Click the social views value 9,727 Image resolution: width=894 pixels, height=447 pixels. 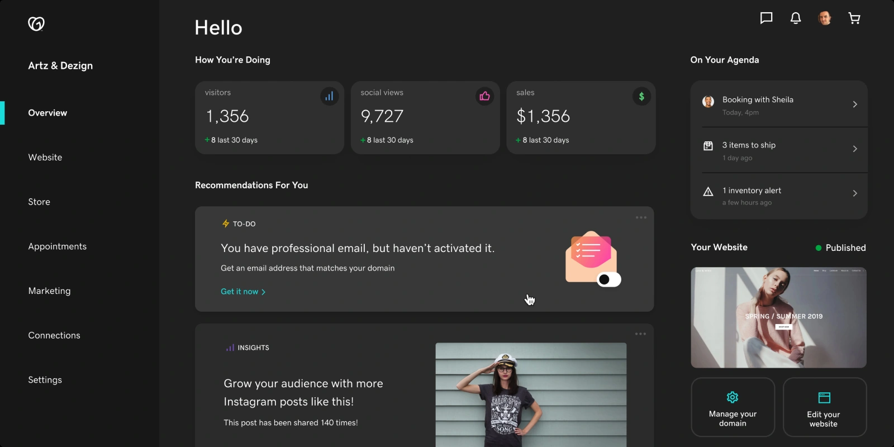(382, 116)
